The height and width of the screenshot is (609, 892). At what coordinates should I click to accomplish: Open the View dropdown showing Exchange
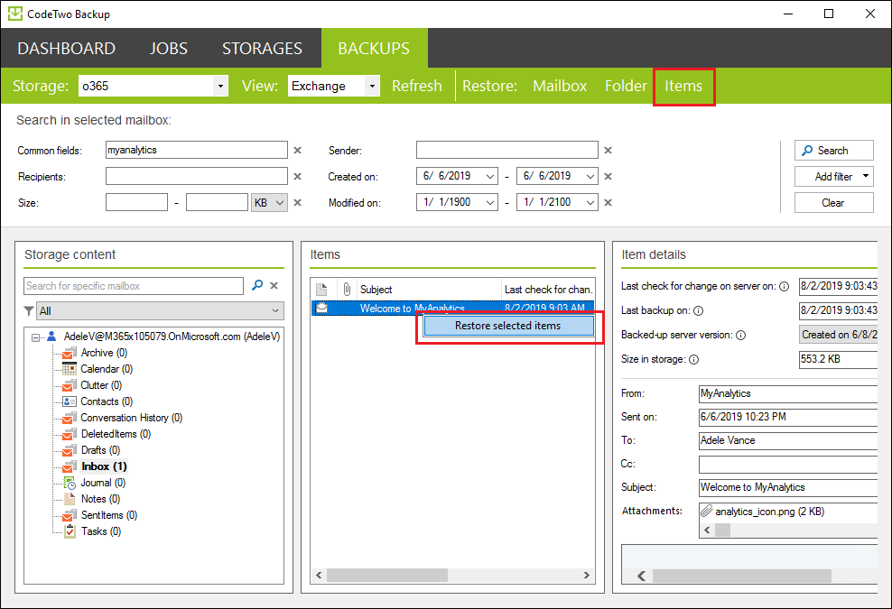tap(372, 87)
